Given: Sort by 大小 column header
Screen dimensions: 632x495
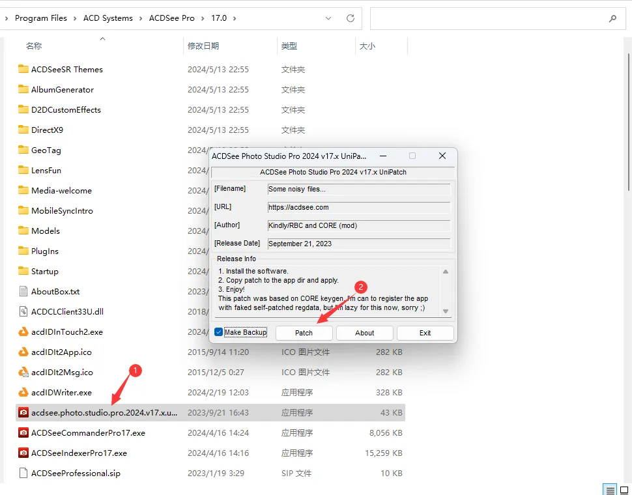Looking at the screenshot, I should [x=367, y=46].
